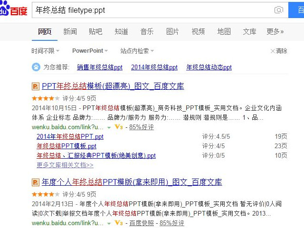
Task: Click first result's wenku.baidu.com URL text
Action: [67, 127]
